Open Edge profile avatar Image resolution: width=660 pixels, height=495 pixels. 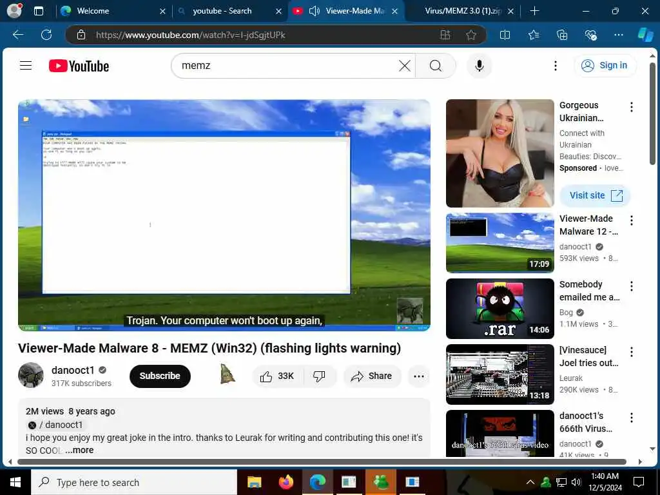click(x=14, y=10)
